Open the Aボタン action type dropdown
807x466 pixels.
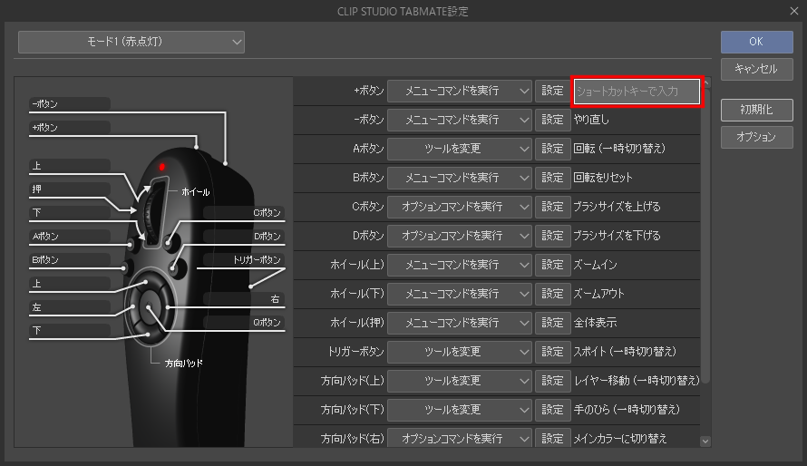460,150
